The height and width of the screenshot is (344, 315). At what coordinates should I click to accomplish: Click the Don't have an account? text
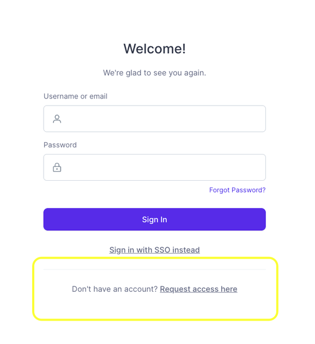(114, 289)
